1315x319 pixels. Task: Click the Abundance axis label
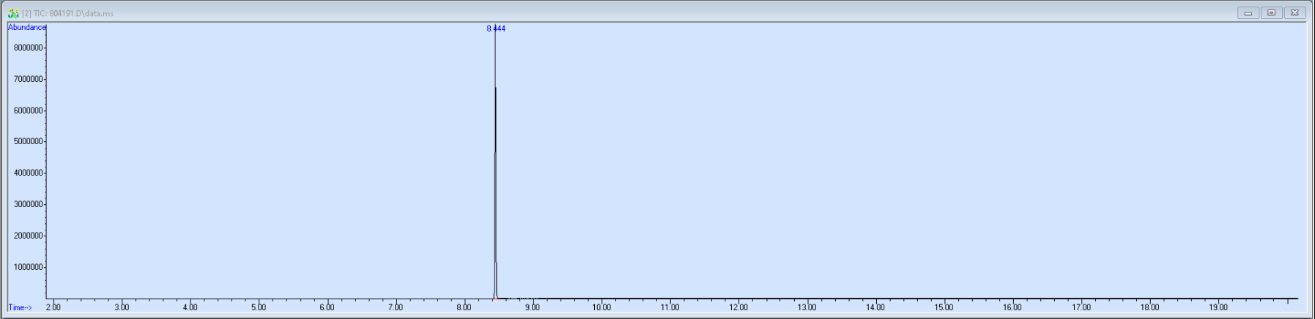click(x=27, y=28)
